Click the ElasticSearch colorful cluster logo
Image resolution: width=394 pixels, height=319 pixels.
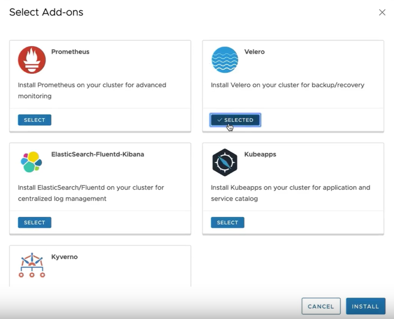pyautogui.click(x=32, y=162)
